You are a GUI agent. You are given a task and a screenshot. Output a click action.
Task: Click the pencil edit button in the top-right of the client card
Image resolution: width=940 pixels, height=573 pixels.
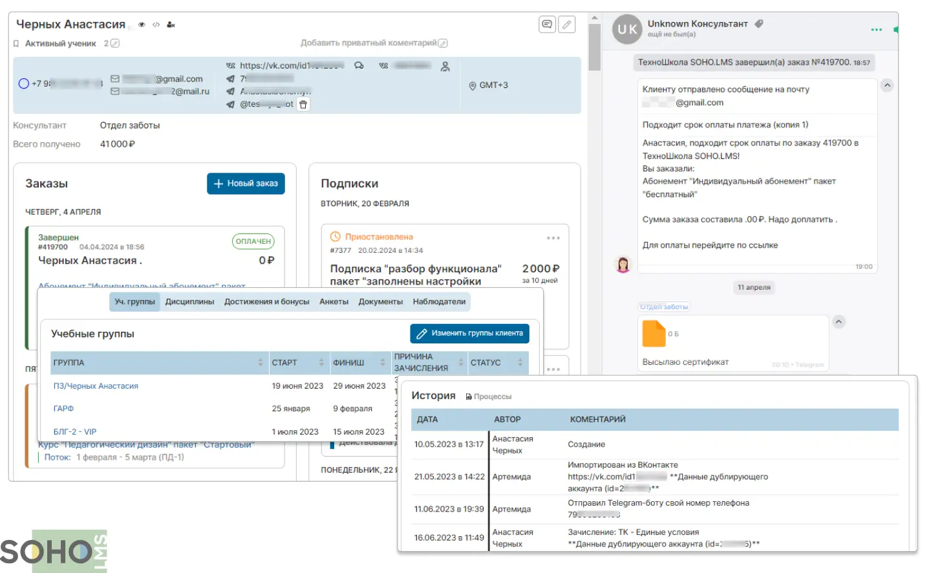[566, 25]
